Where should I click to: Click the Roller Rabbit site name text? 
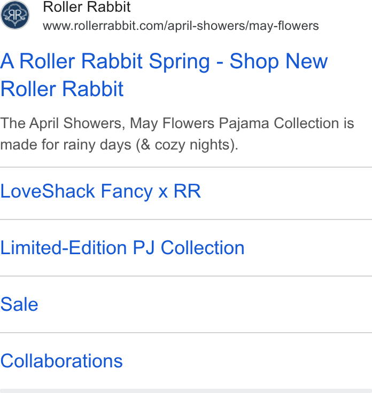[x=87, y=6]
